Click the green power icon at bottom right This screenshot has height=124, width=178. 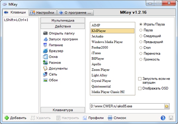[171, 118]
